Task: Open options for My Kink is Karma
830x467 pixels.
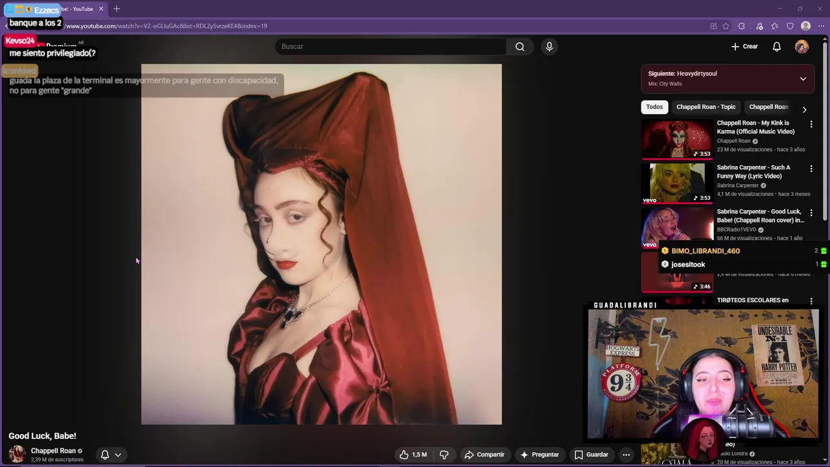Action: click(x=811, y=124)
